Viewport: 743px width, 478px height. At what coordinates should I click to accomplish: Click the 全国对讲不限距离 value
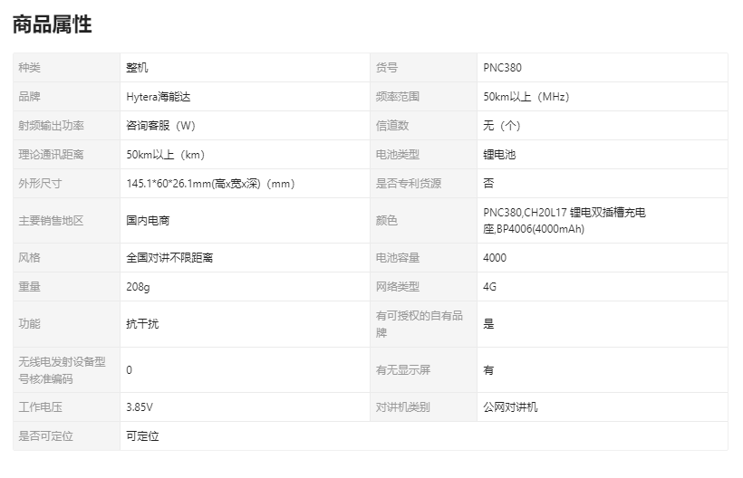pos(169,257)
